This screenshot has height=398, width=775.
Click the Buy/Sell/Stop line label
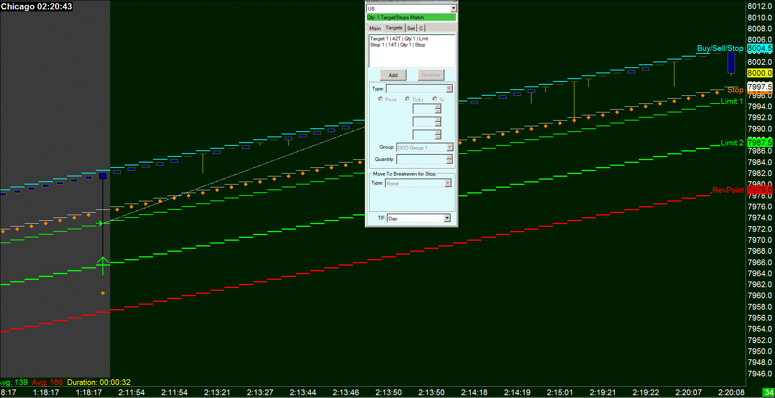pos(720,48)
